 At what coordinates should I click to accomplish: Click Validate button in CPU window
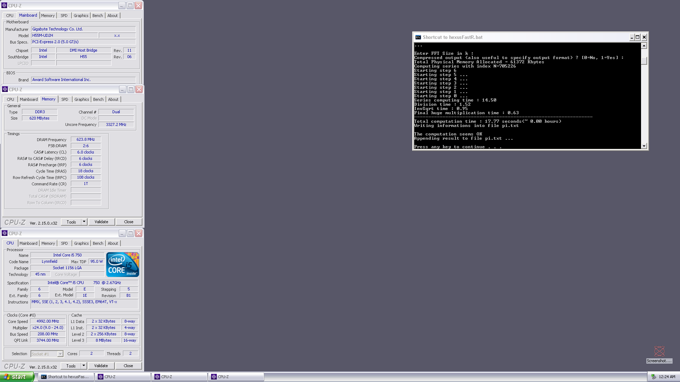[101, 366]
